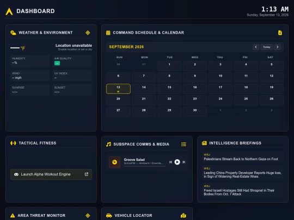Go to the next calendar month

click(278, 47)
